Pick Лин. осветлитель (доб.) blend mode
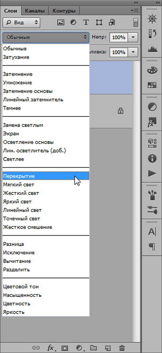Image resolution: width=162 pixels, height=353 pixels. (46, 151)
